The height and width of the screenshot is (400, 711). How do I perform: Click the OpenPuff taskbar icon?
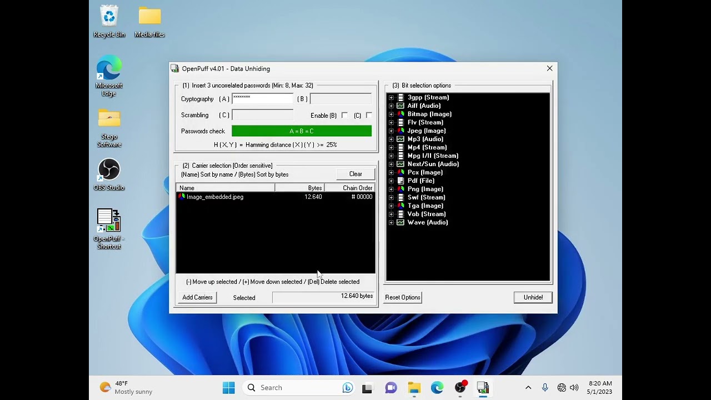[x=483, y=388]
